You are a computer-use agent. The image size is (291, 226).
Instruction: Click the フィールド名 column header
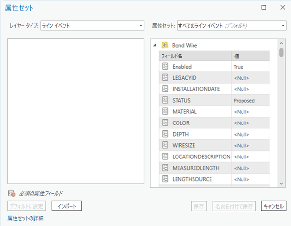click(x=194, y=56)
